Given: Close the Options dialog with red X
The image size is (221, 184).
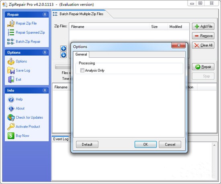Looking at the screenshot, I should coord(178,45).
